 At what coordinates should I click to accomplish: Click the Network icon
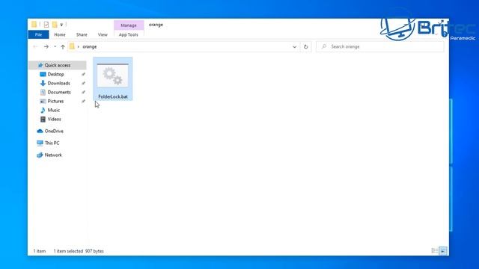click(40, 155)
